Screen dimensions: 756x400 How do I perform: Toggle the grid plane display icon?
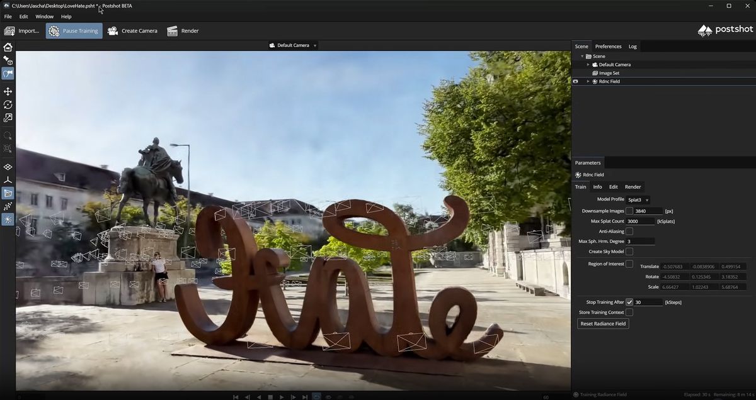point(8,167)
